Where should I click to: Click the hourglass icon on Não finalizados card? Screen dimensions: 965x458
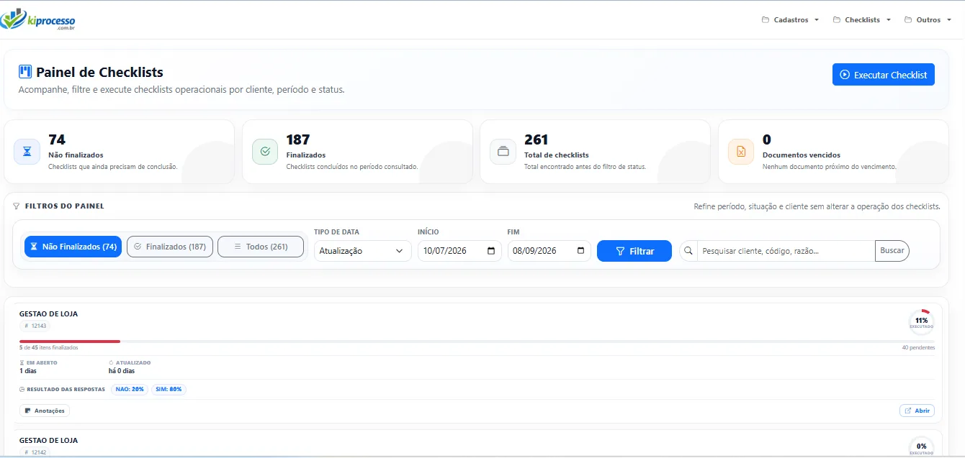pos(27,152)
